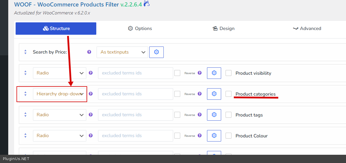Enable the Product visibility checkbox
This screenshot has width=346, height=163.
229,73
